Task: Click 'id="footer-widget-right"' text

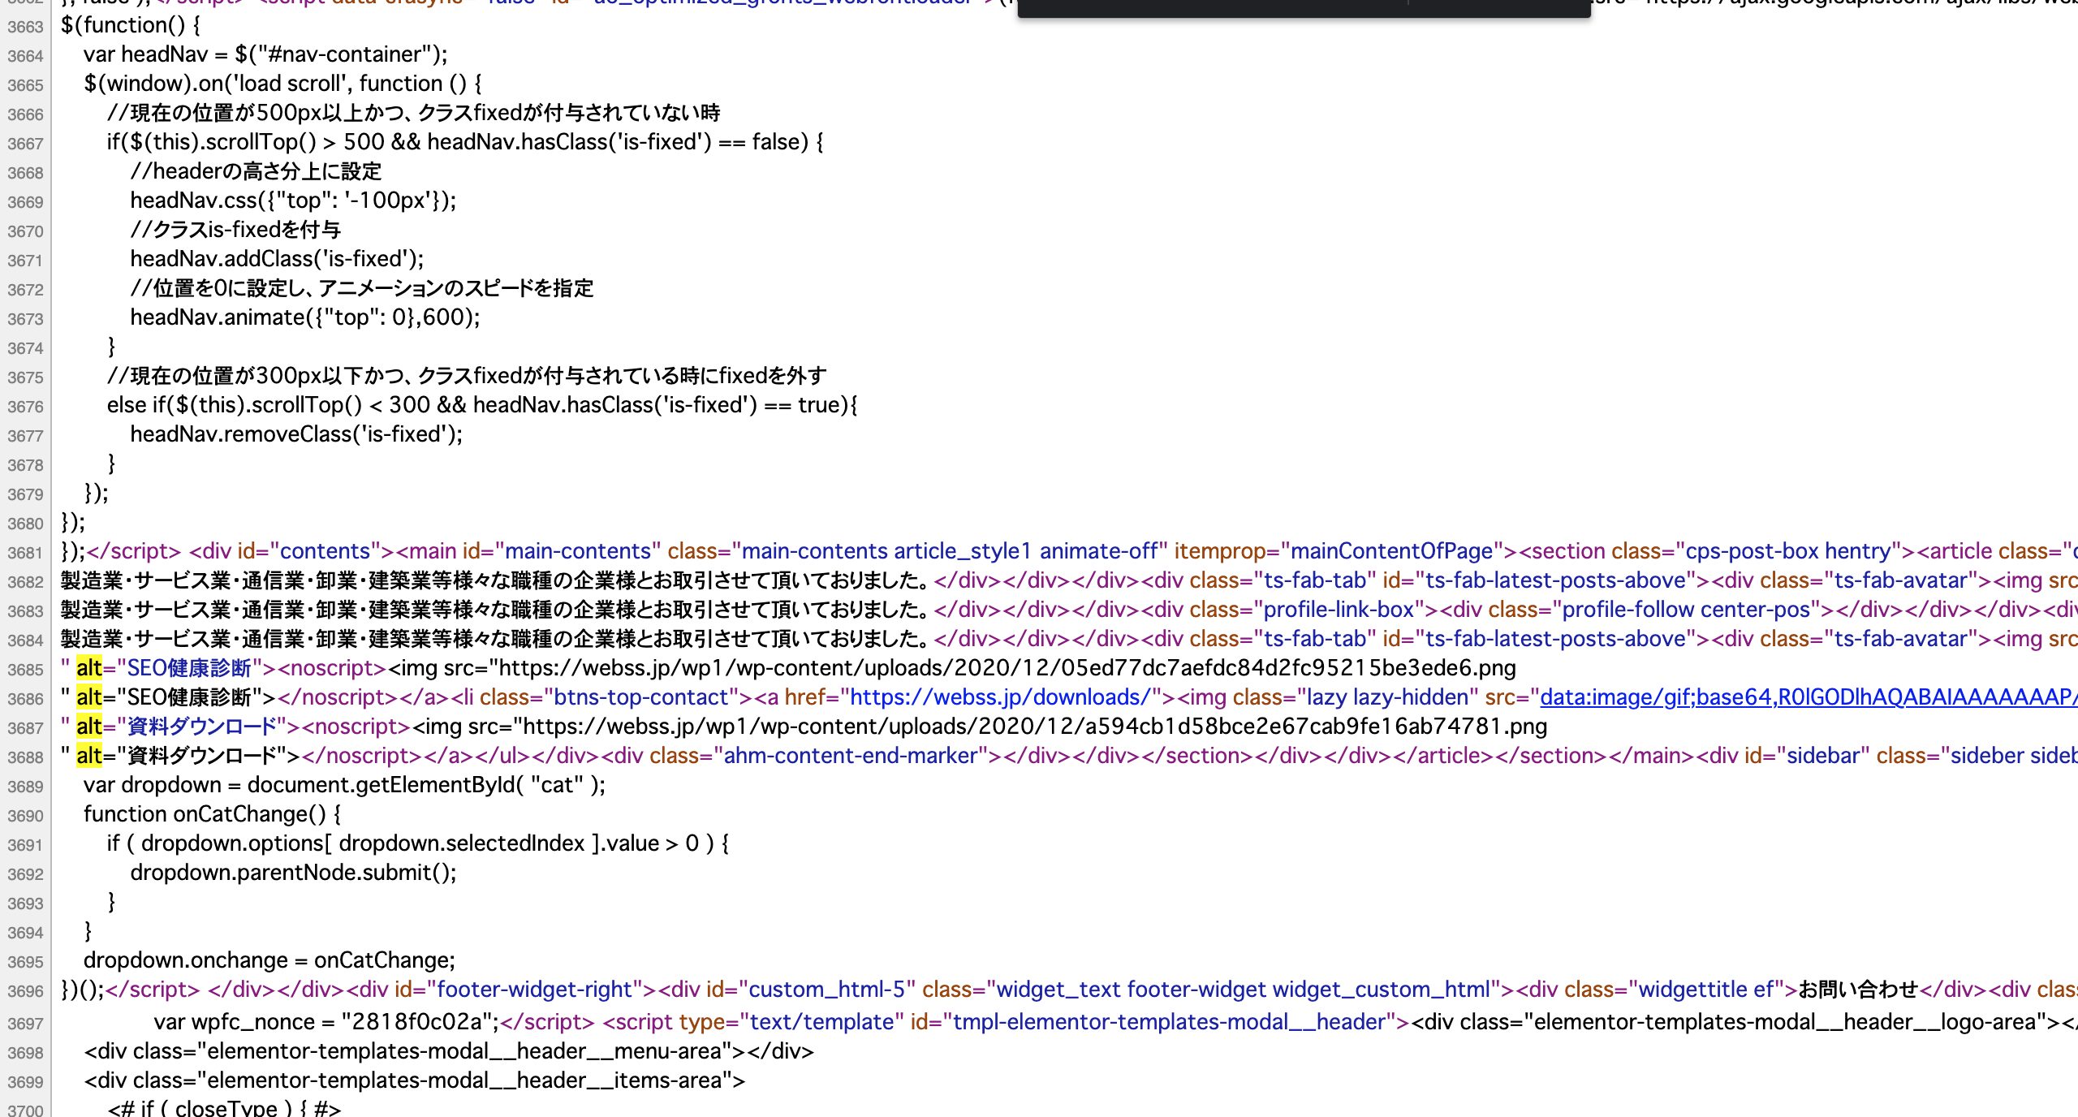Action: pos(519,990)
